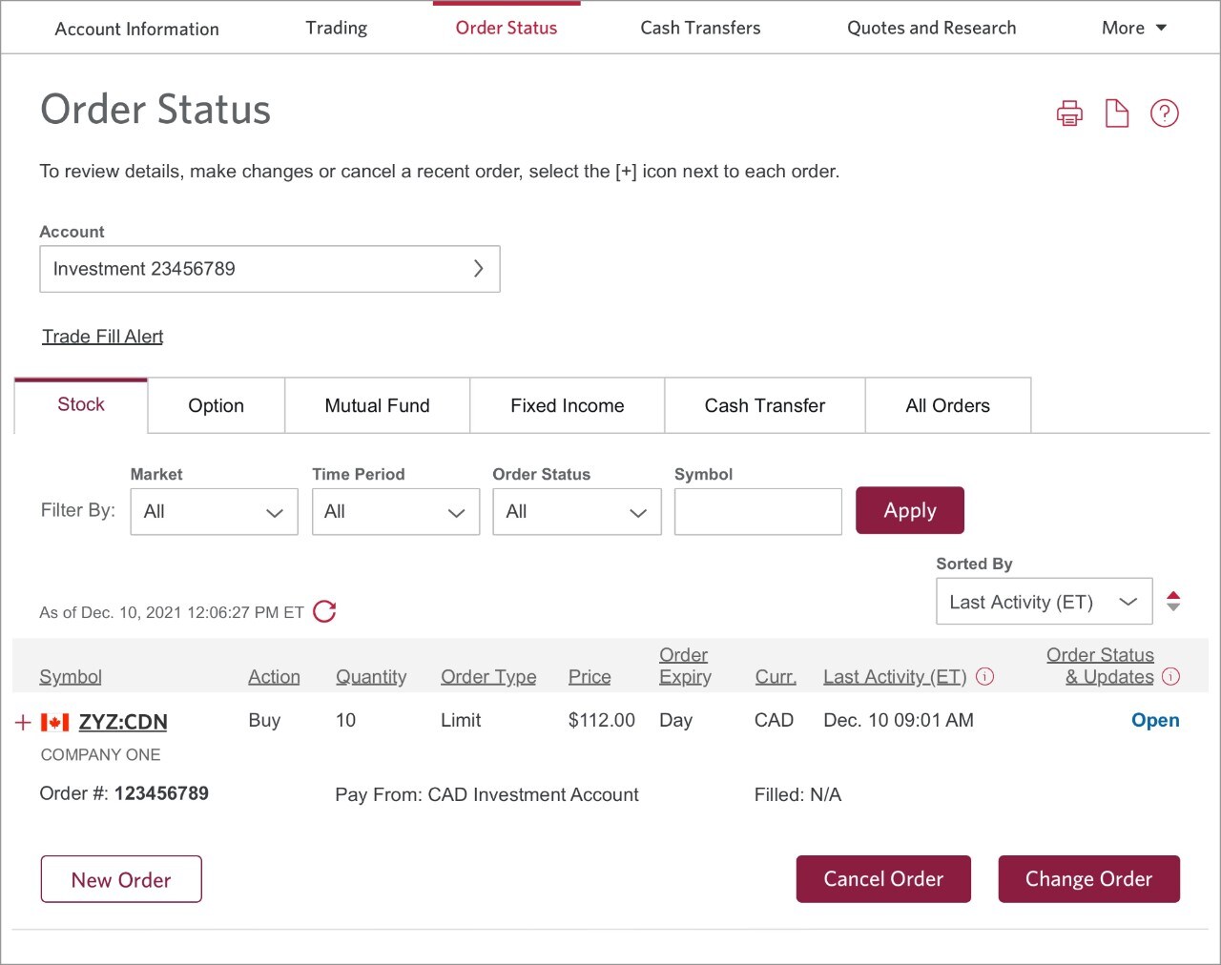
Task: Sort by Quantity column header
Action: click(371, 676)
